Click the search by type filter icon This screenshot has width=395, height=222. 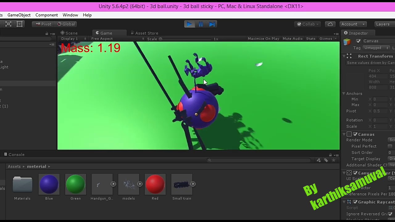[318, 160]
